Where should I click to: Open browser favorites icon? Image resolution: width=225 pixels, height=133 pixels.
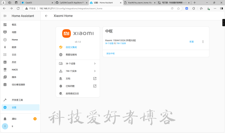pyautogui.click(x=201, y=8)
